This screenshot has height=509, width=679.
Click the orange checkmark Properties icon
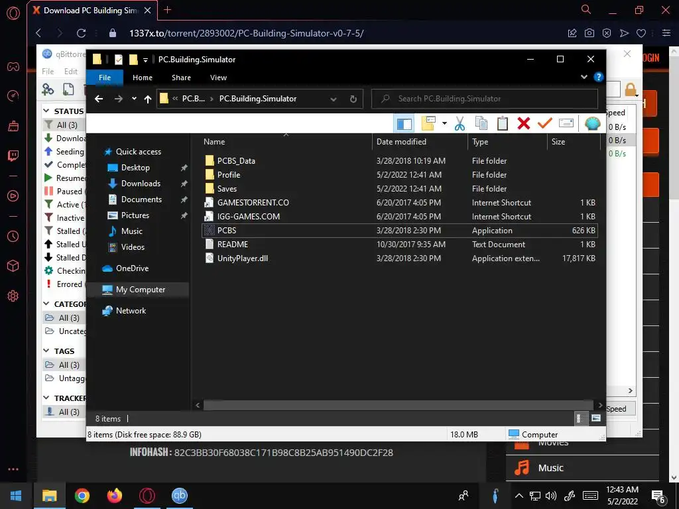(545, 123)
